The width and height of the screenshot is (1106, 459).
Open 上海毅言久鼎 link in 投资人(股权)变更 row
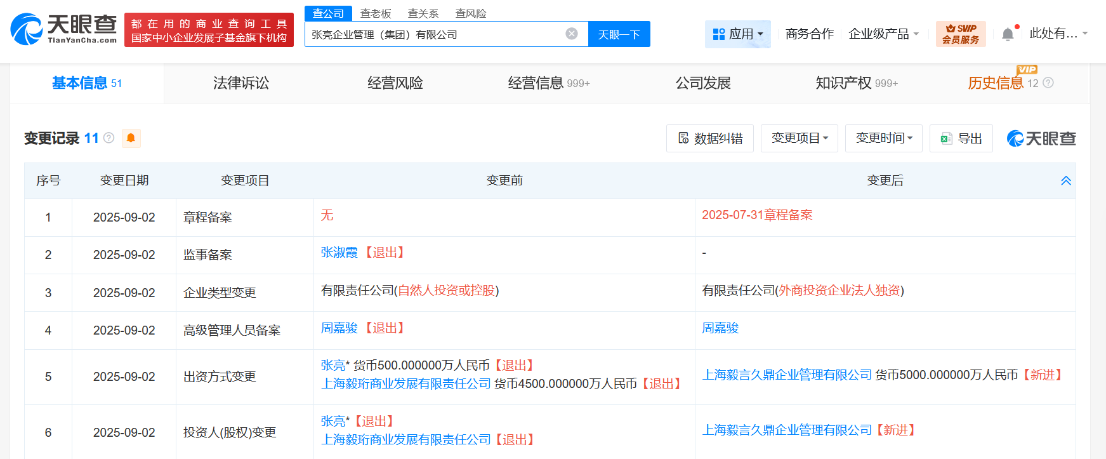click(787, 430)
